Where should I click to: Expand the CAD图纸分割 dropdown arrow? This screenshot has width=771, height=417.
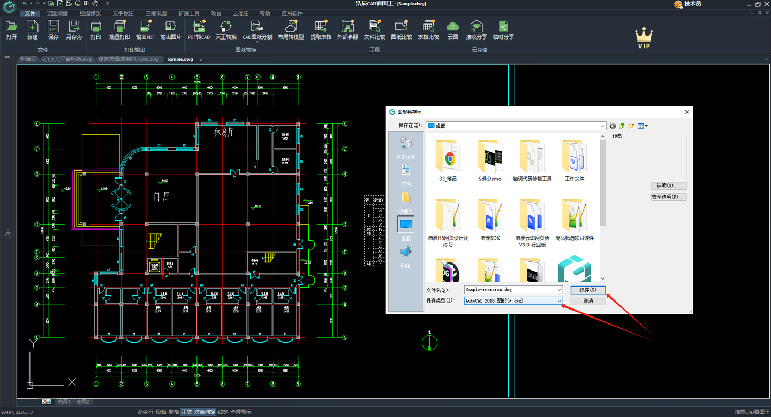click(x=257, y=43)
